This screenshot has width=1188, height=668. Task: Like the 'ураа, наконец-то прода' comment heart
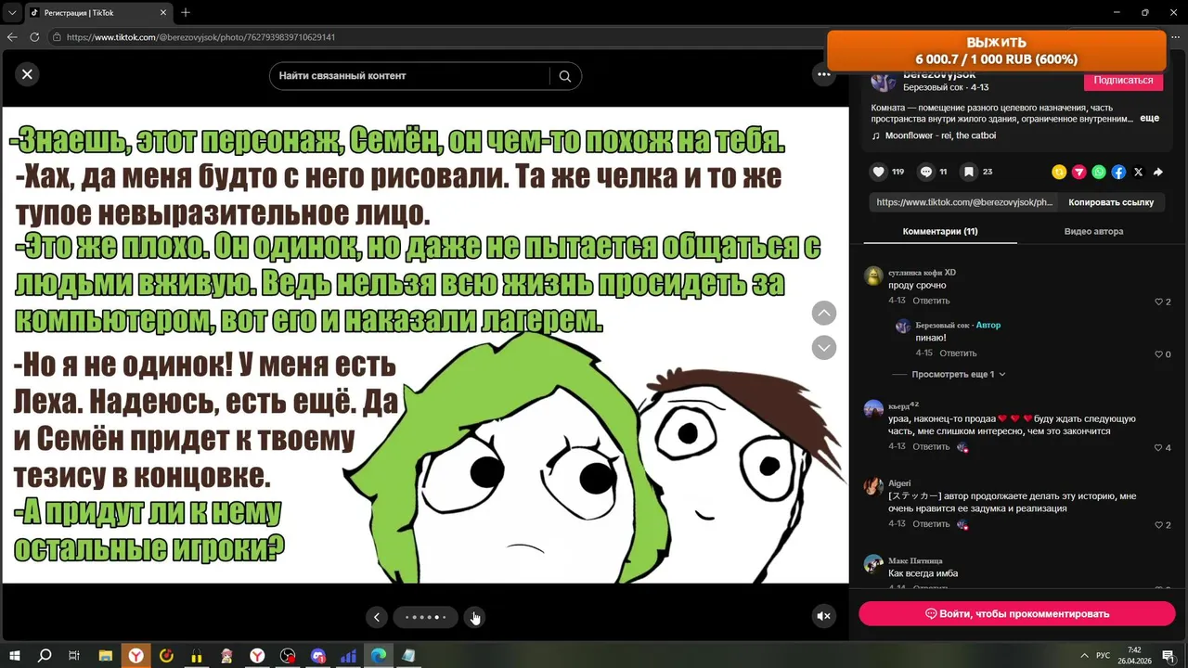pos(1158,447)
